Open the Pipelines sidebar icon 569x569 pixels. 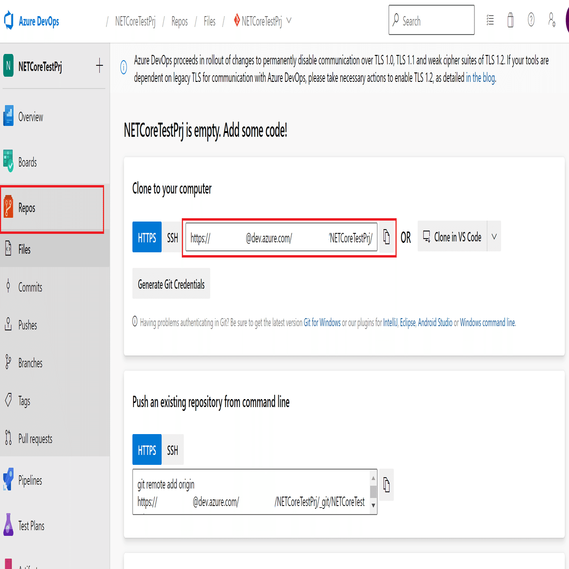click(9, 480)
